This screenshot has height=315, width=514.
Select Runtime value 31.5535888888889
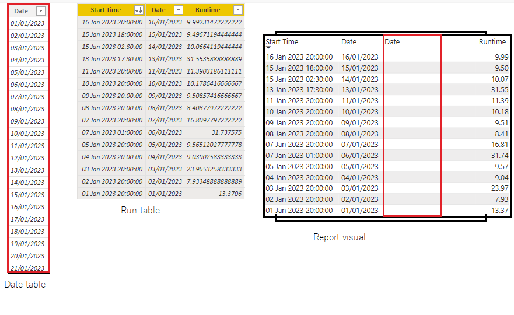(x=214, y=59)
